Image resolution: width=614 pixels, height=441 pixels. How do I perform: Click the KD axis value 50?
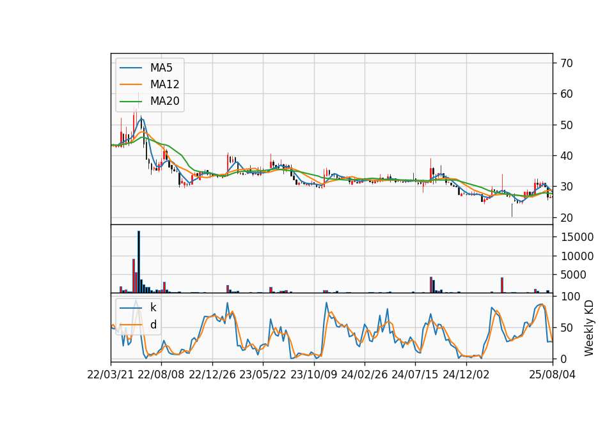point(567,328)
